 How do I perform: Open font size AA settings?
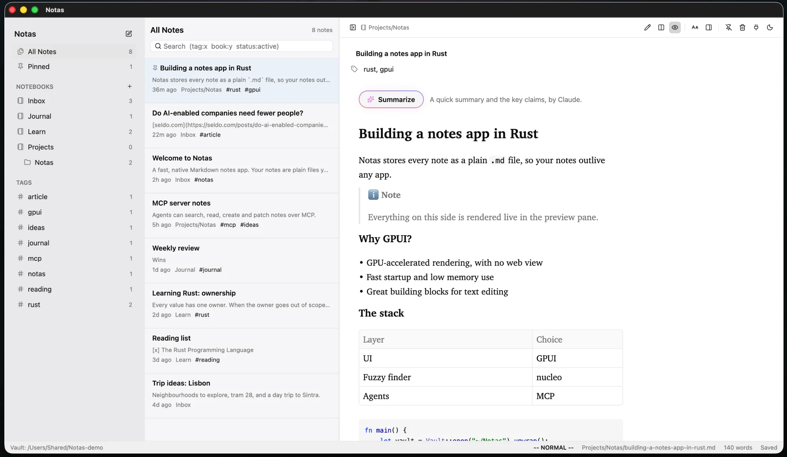(695, 28)
